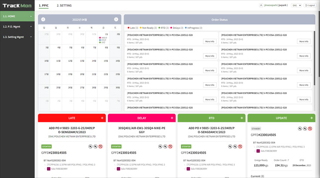Click More Info on first left order

210,41
